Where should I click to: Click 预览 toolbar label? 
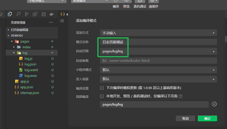pos(126,6)
